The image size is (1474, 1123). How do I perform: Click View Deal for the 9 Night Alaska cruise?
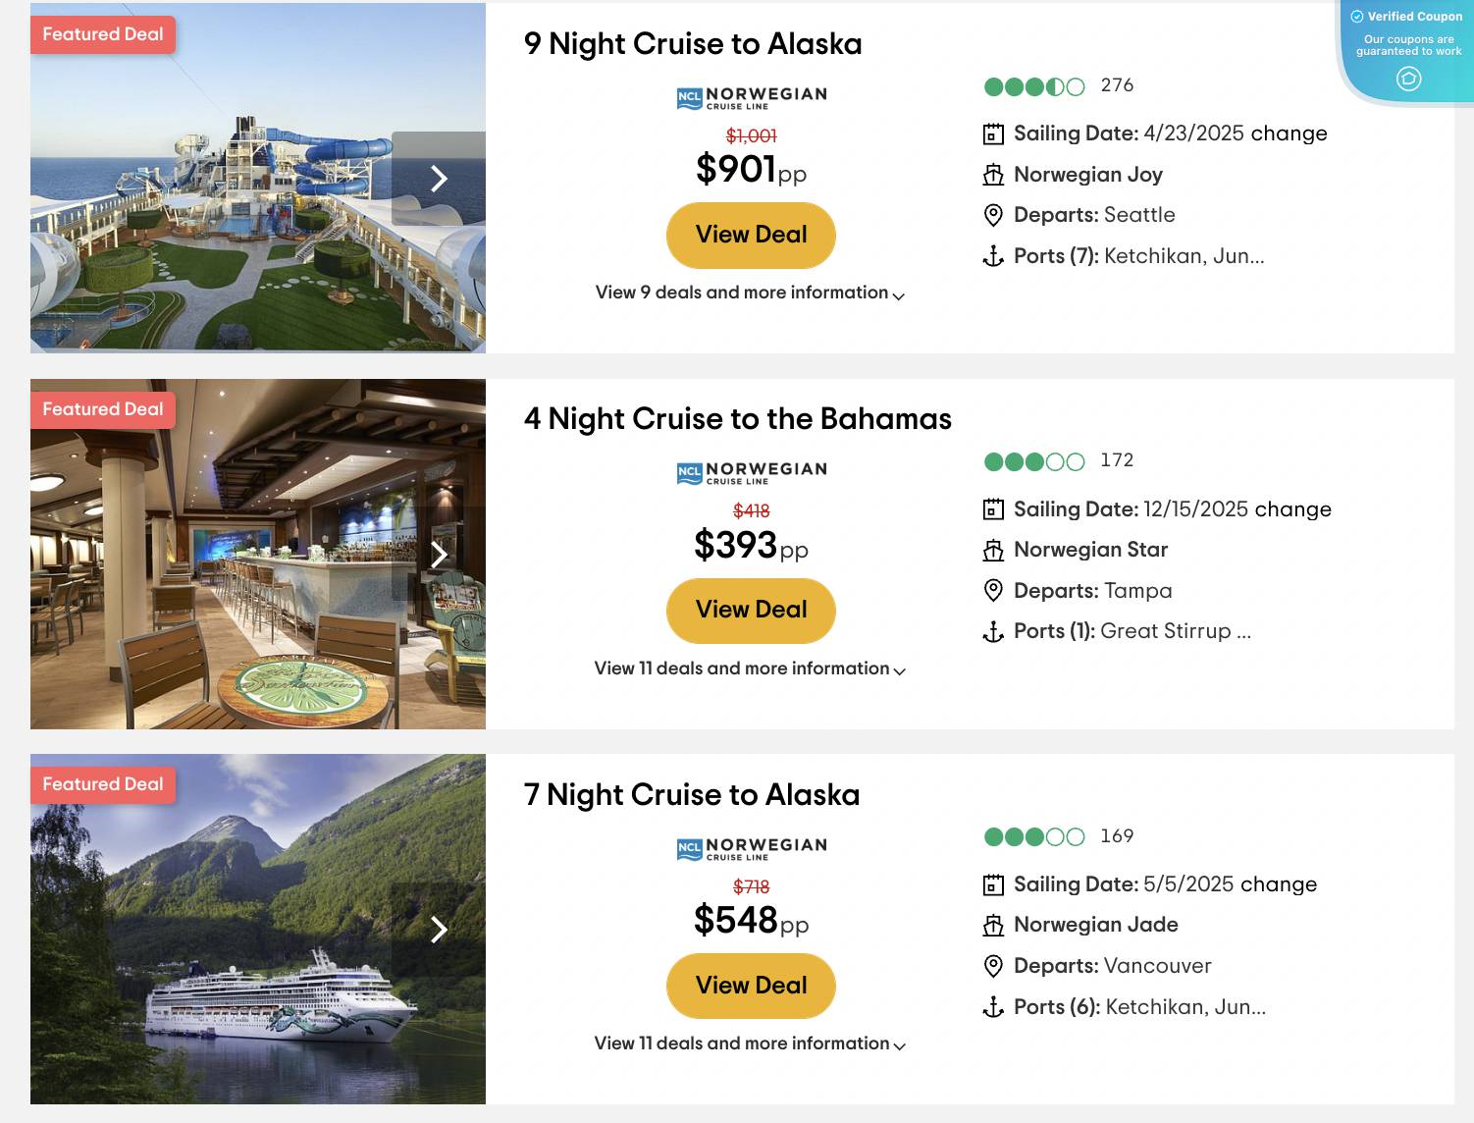751,235
